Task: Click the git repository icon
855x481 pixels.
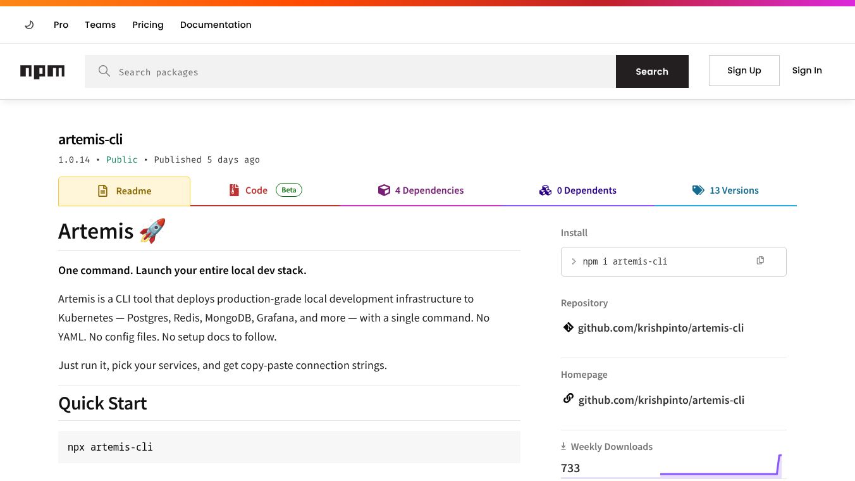Action: pos(568,328)
